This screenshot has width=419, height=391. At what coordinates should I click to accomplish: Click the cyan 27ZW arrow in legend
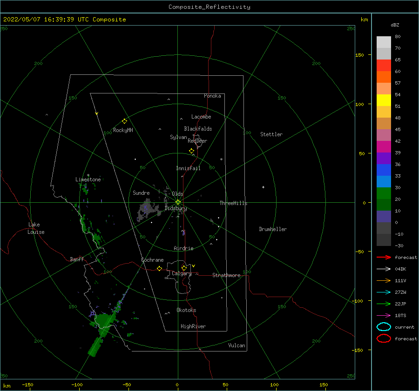click(x=384, y=292)
